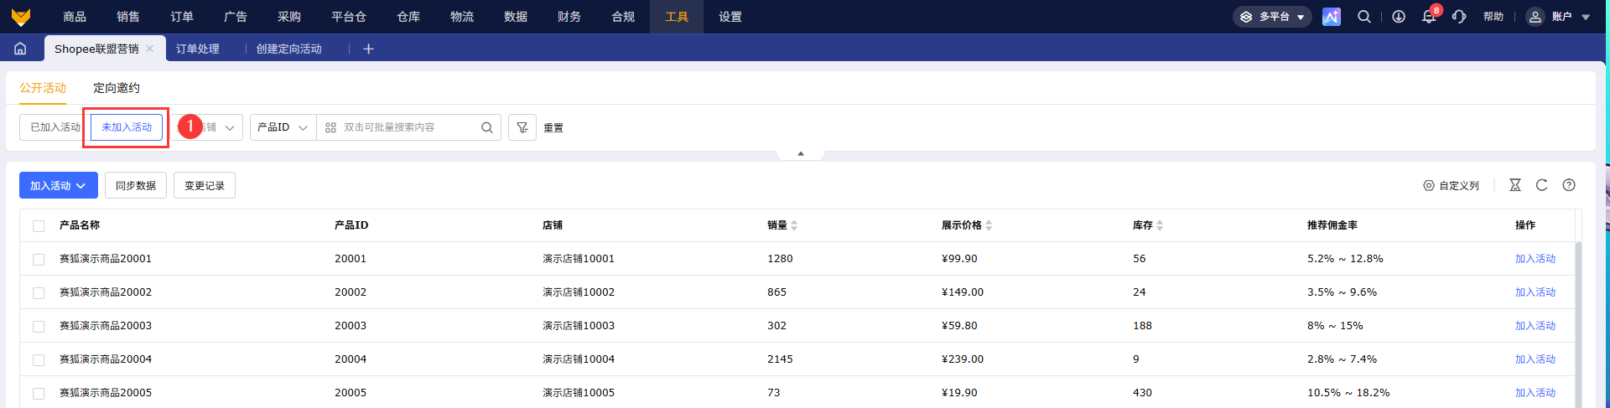Check row 赛狐演示商品20002
Viewport: 1610px width, 408px height.
tap(39, 293)
